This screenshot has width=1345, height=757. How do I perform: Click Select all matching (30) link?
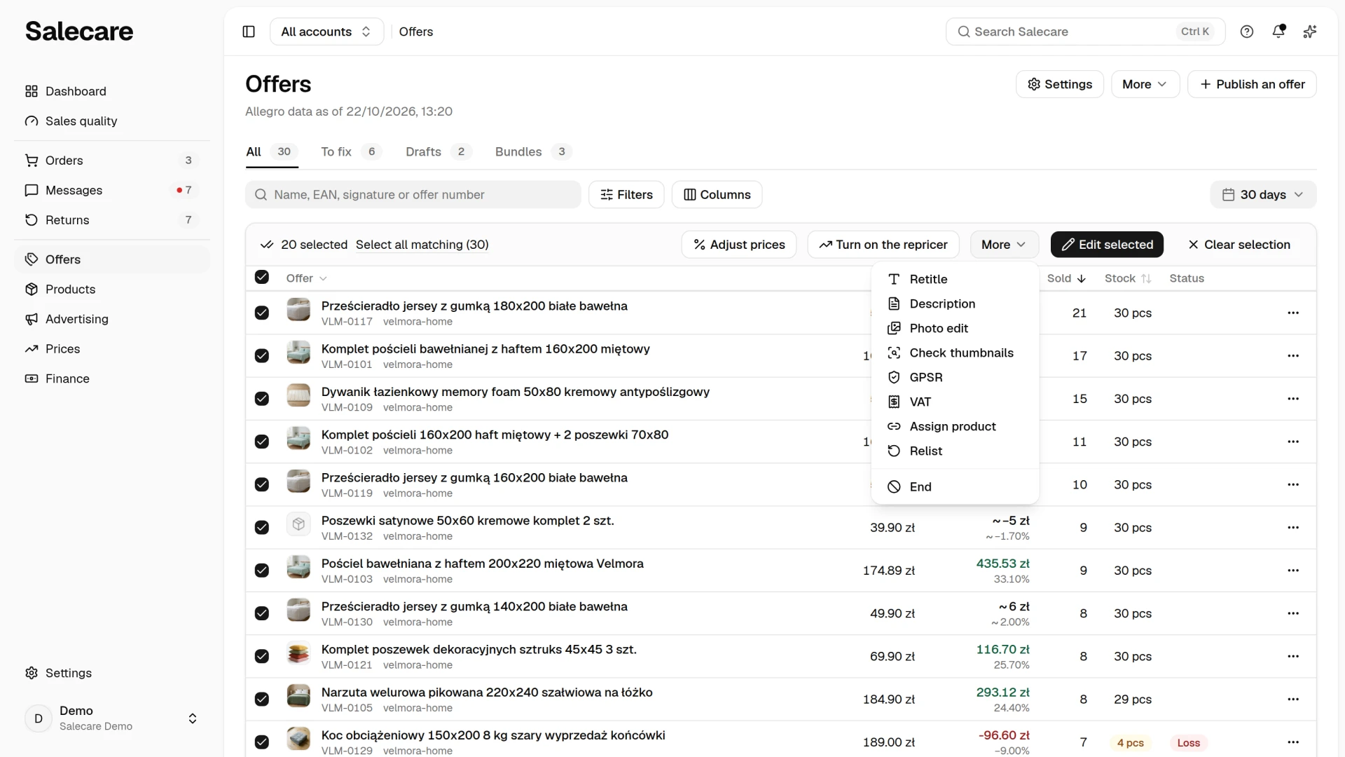[x=422, y=245]
